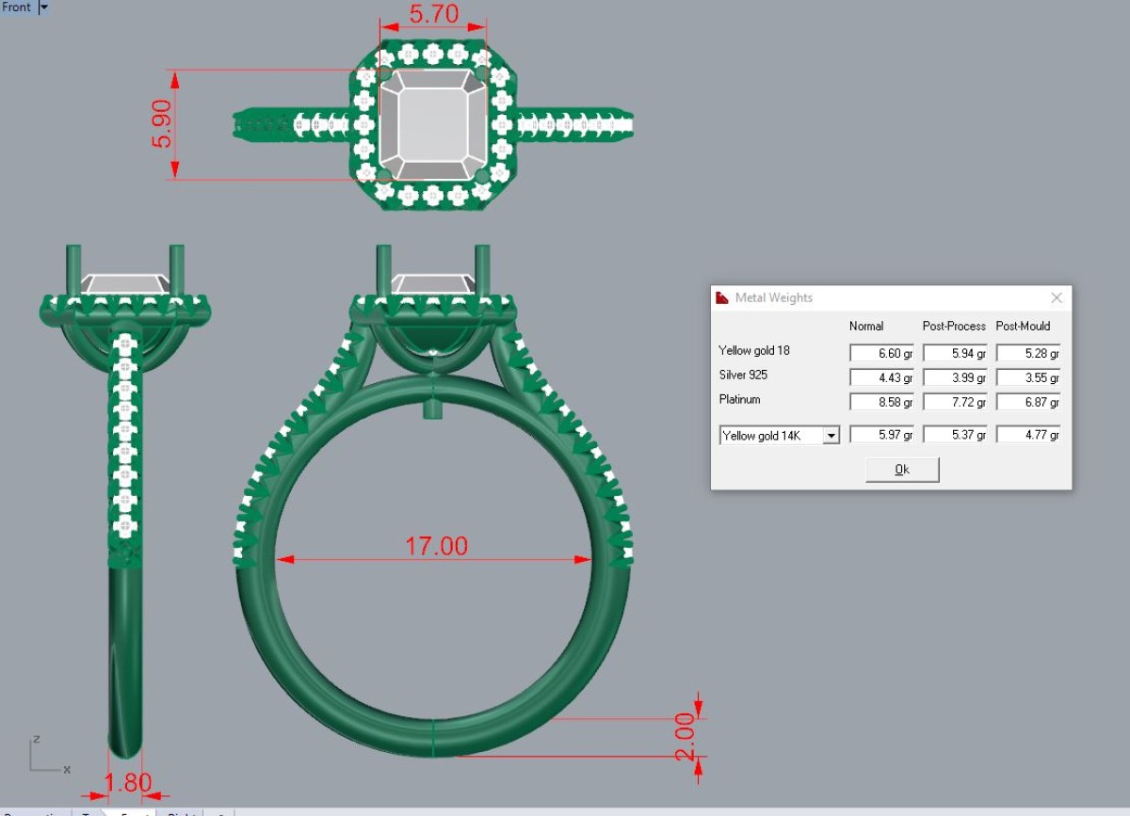Select the 5.90 height dimension text
This screenshot has height=816, width=1130.
click(162, 123)
